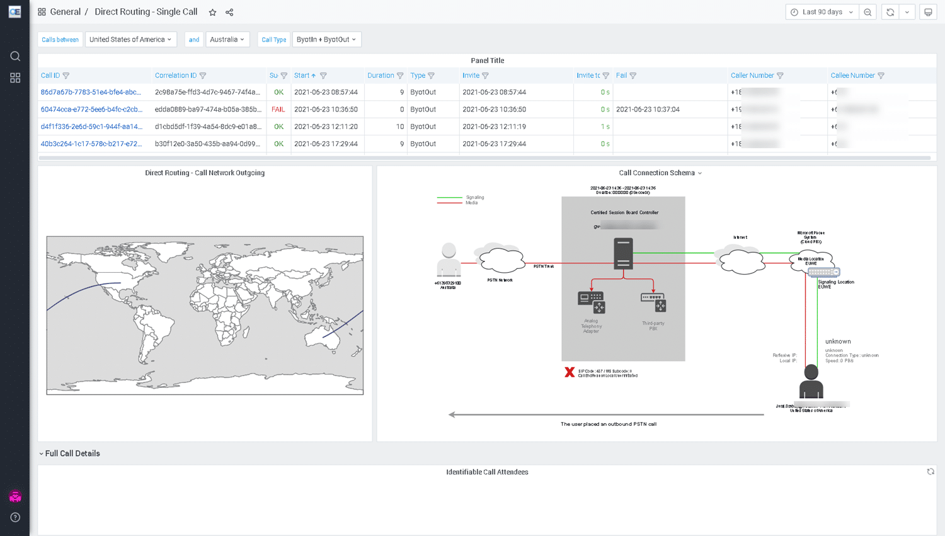Viewport: 945px width, 536px height.
Task: Open the United States of America dropdown
Action: click(x=130, y=39)
